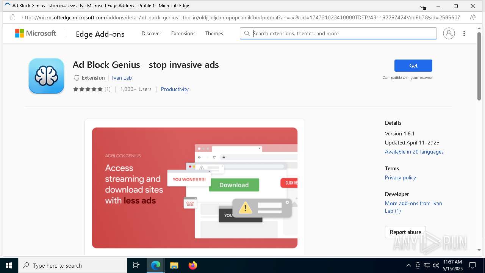Click the Ad Block Genius title heading
The height and width of the screenshot is (273, 485).
(x=146, y=65)
